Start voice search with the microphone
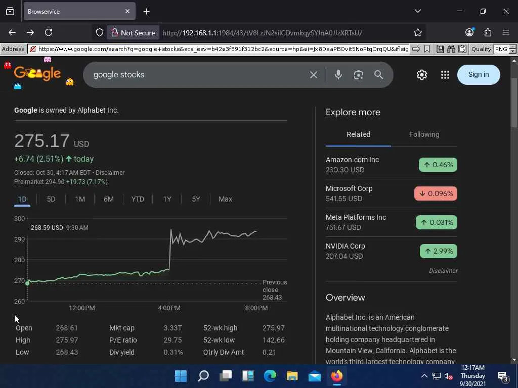The image size is (518, 388). [x=338, y=75]
